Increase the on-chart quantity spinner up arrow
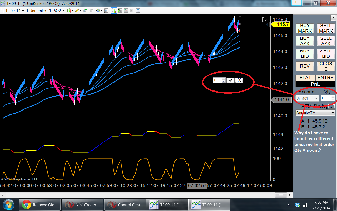 [x=224, y=79]
